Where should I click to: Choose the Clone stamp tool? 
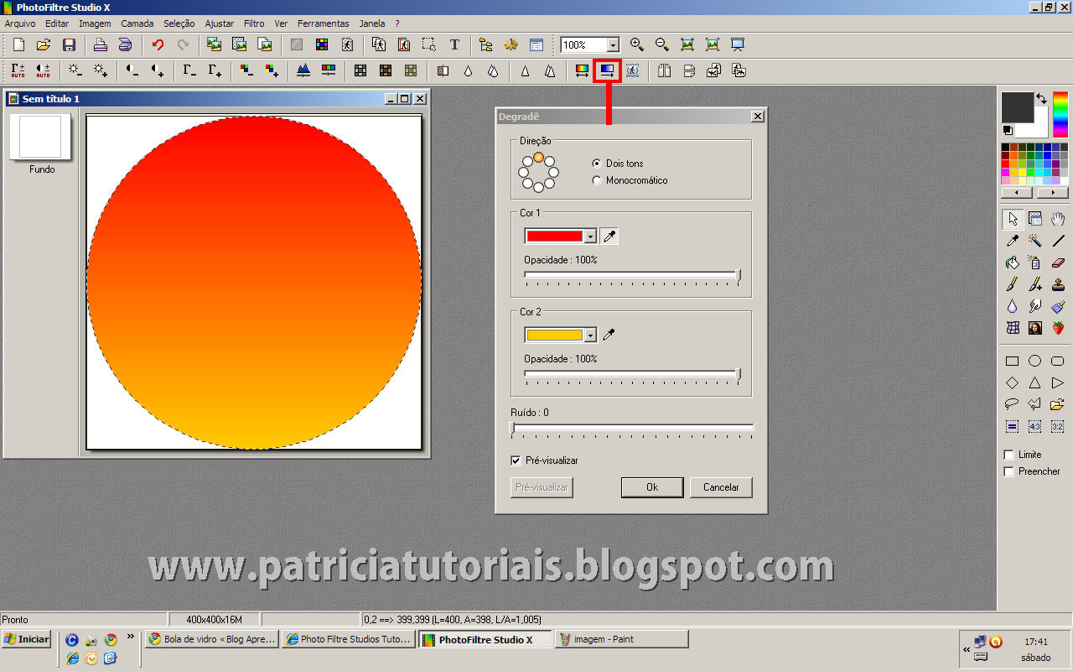pyautogui.click(x=1058, y=284)
